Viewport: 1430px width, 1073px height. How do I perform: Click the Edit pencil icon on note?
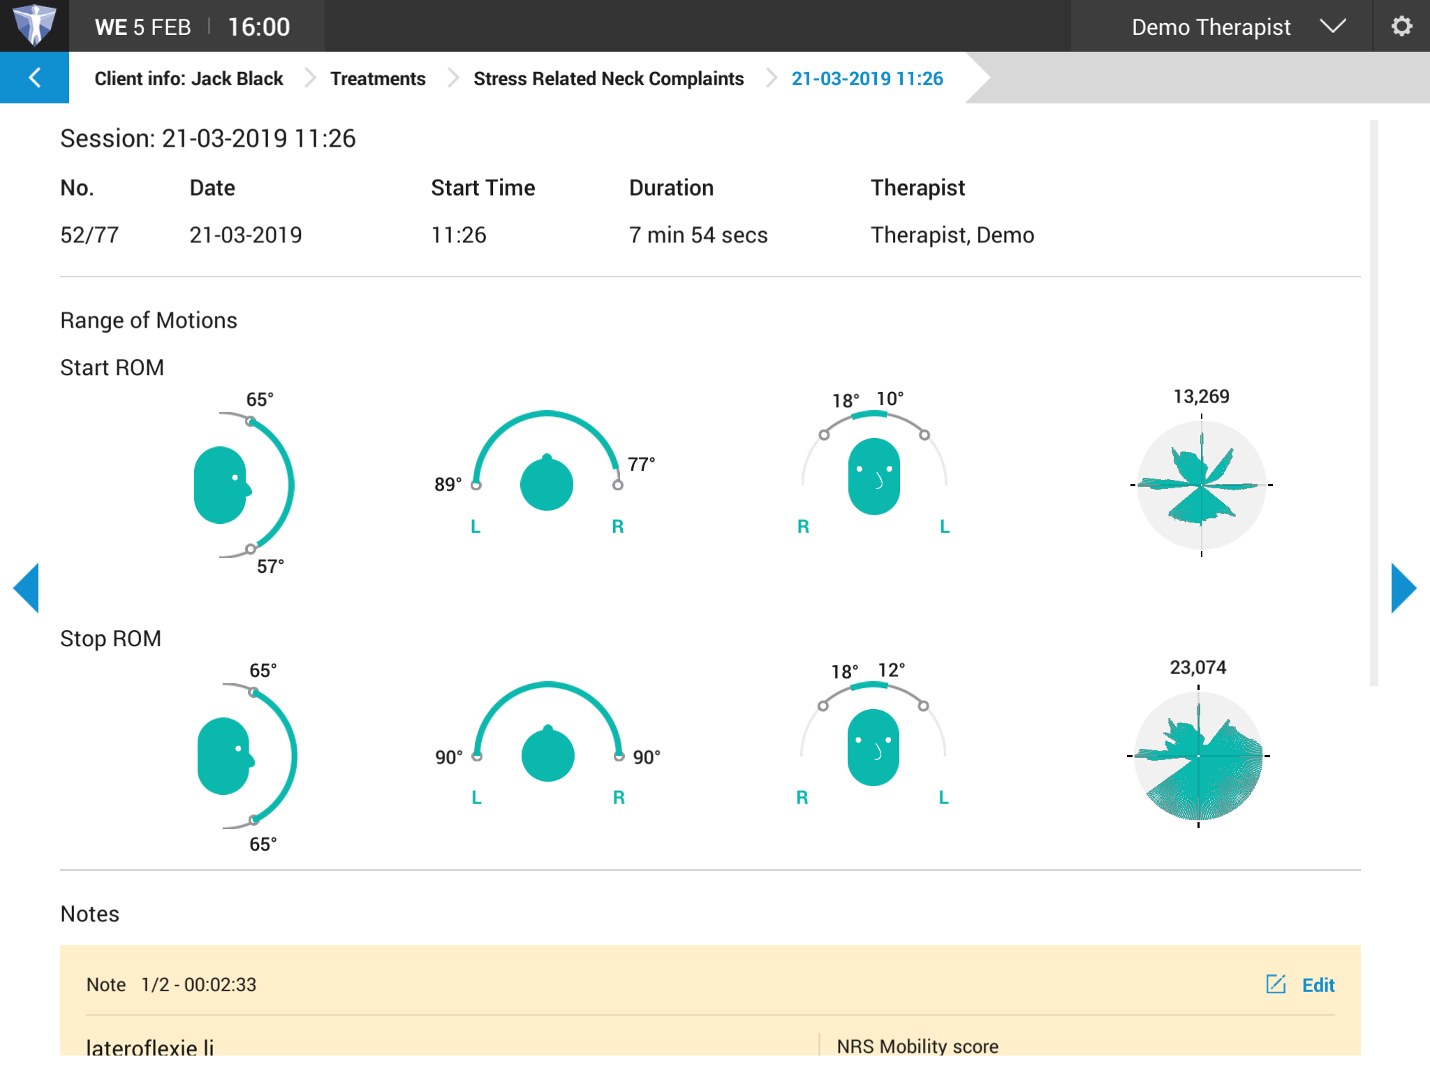1276,984
